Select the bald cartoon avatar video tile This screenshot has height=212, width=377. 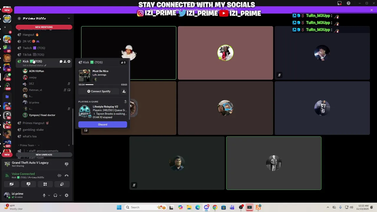point(177,163)
